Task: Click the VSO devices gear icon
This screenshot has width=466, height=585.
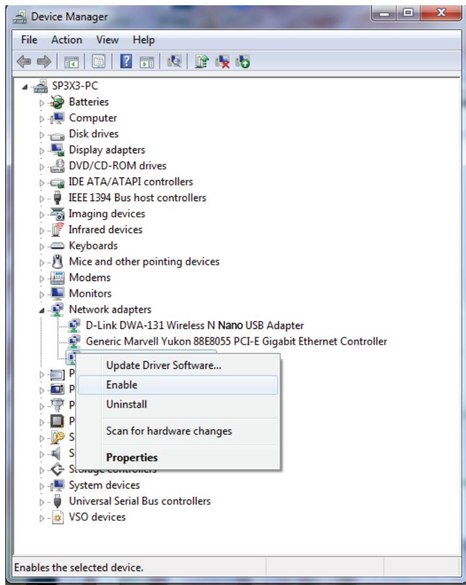Action: pyautogui.click(x=58, y=518)
